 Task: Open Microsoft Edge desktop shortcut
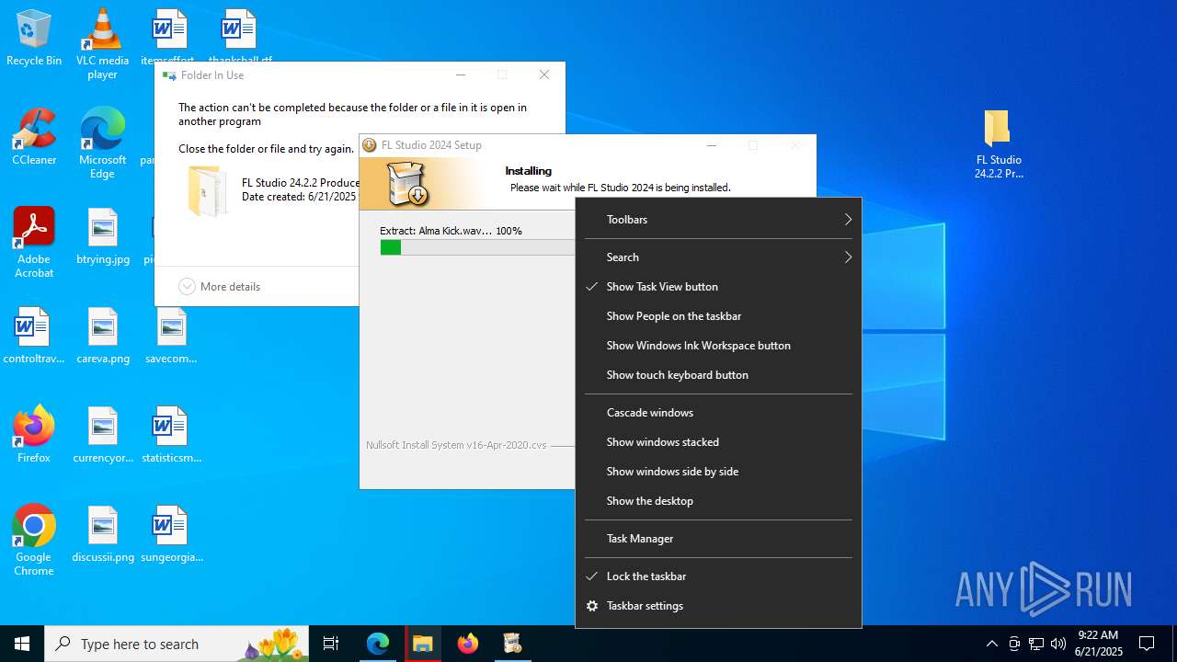[x=102, y=143]
